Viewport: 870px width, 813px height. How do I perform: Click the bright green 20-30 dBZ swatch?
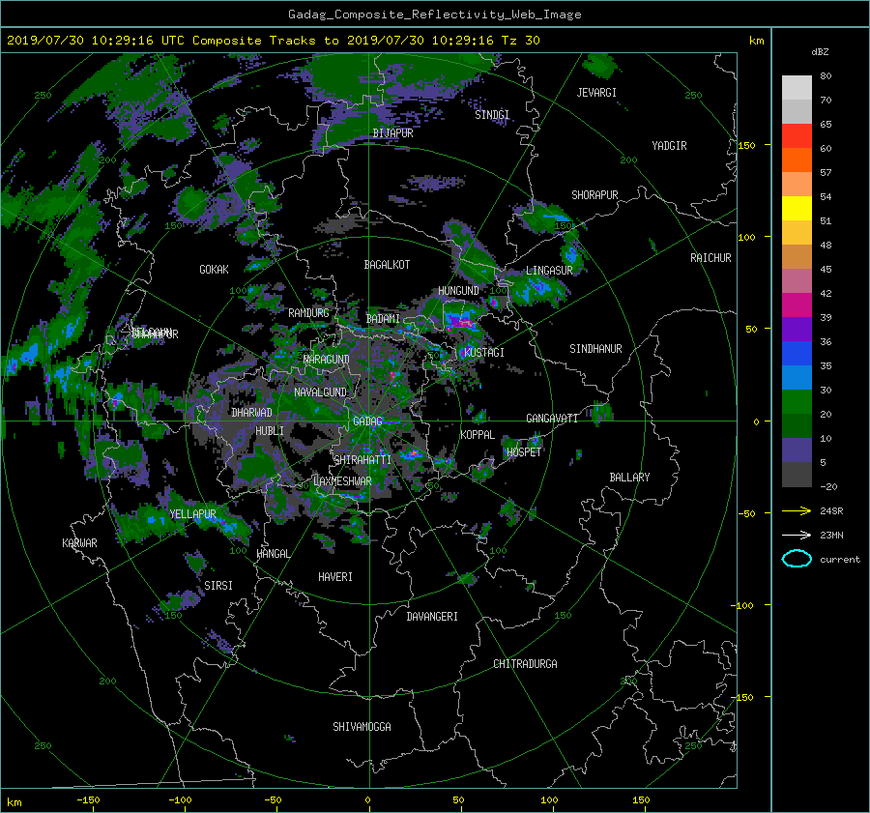(797, 402)
